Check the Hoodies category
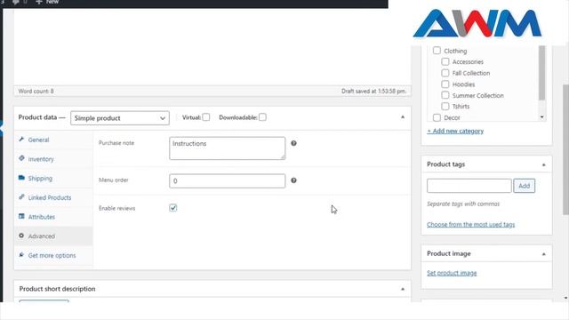Viewport: 569px width, 320px height. tap(445, 84)
